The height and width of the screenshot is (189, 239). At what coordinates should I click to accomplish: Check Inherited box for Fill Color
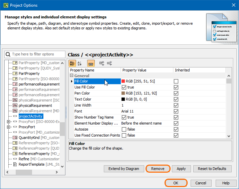[x=176, y=81]
